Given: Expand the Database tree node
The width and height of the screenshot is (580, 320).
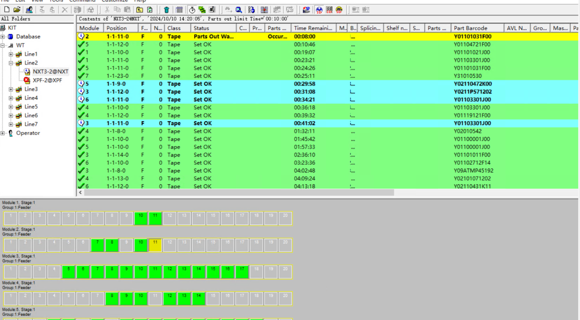Looking at the screenshot, I should point(3,37).
